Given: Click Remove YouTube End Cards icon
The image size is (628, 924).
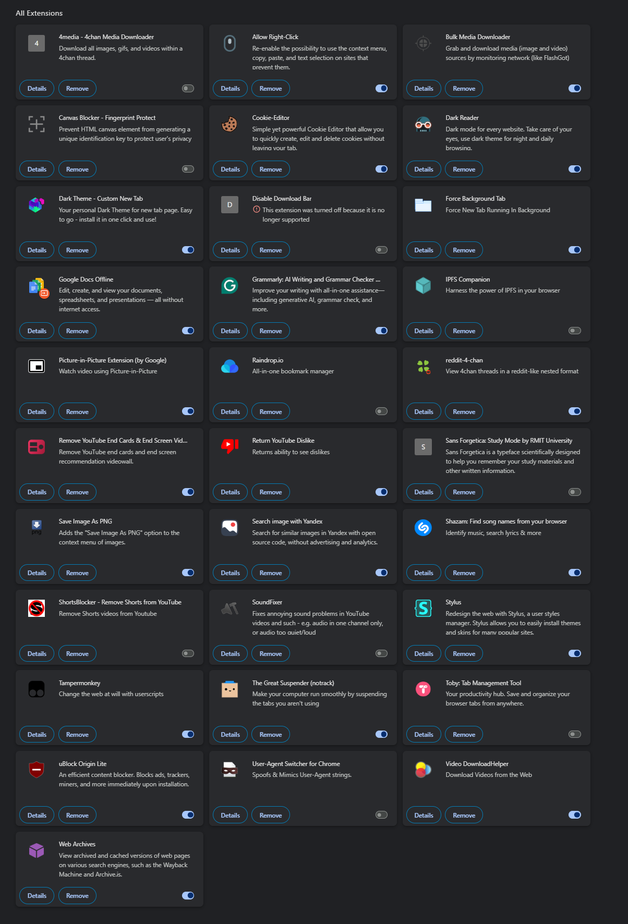Looking at the screenshot, I should click(x=37, y=447).
